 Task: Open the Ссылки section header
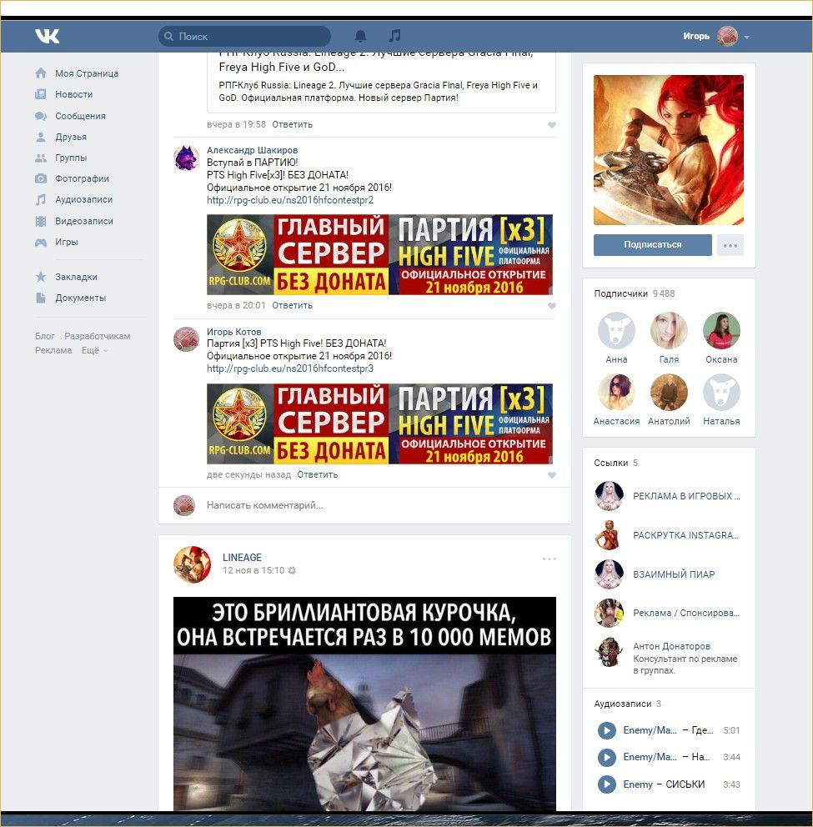pos(615,463)
